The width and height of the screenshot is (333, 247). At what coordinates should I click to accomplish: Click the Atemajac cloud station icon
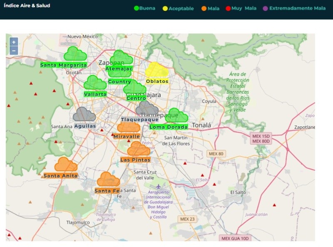122,57
